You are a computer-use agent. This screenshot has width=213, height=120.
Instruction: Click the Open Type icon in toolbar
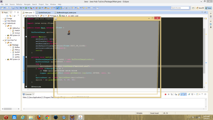(x=45, y=8)
